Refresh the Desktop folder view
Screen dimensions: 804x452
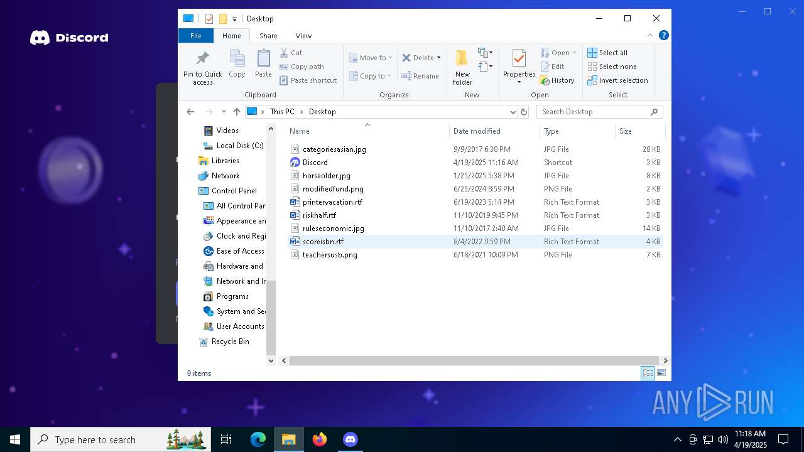(x=524, y=112)
